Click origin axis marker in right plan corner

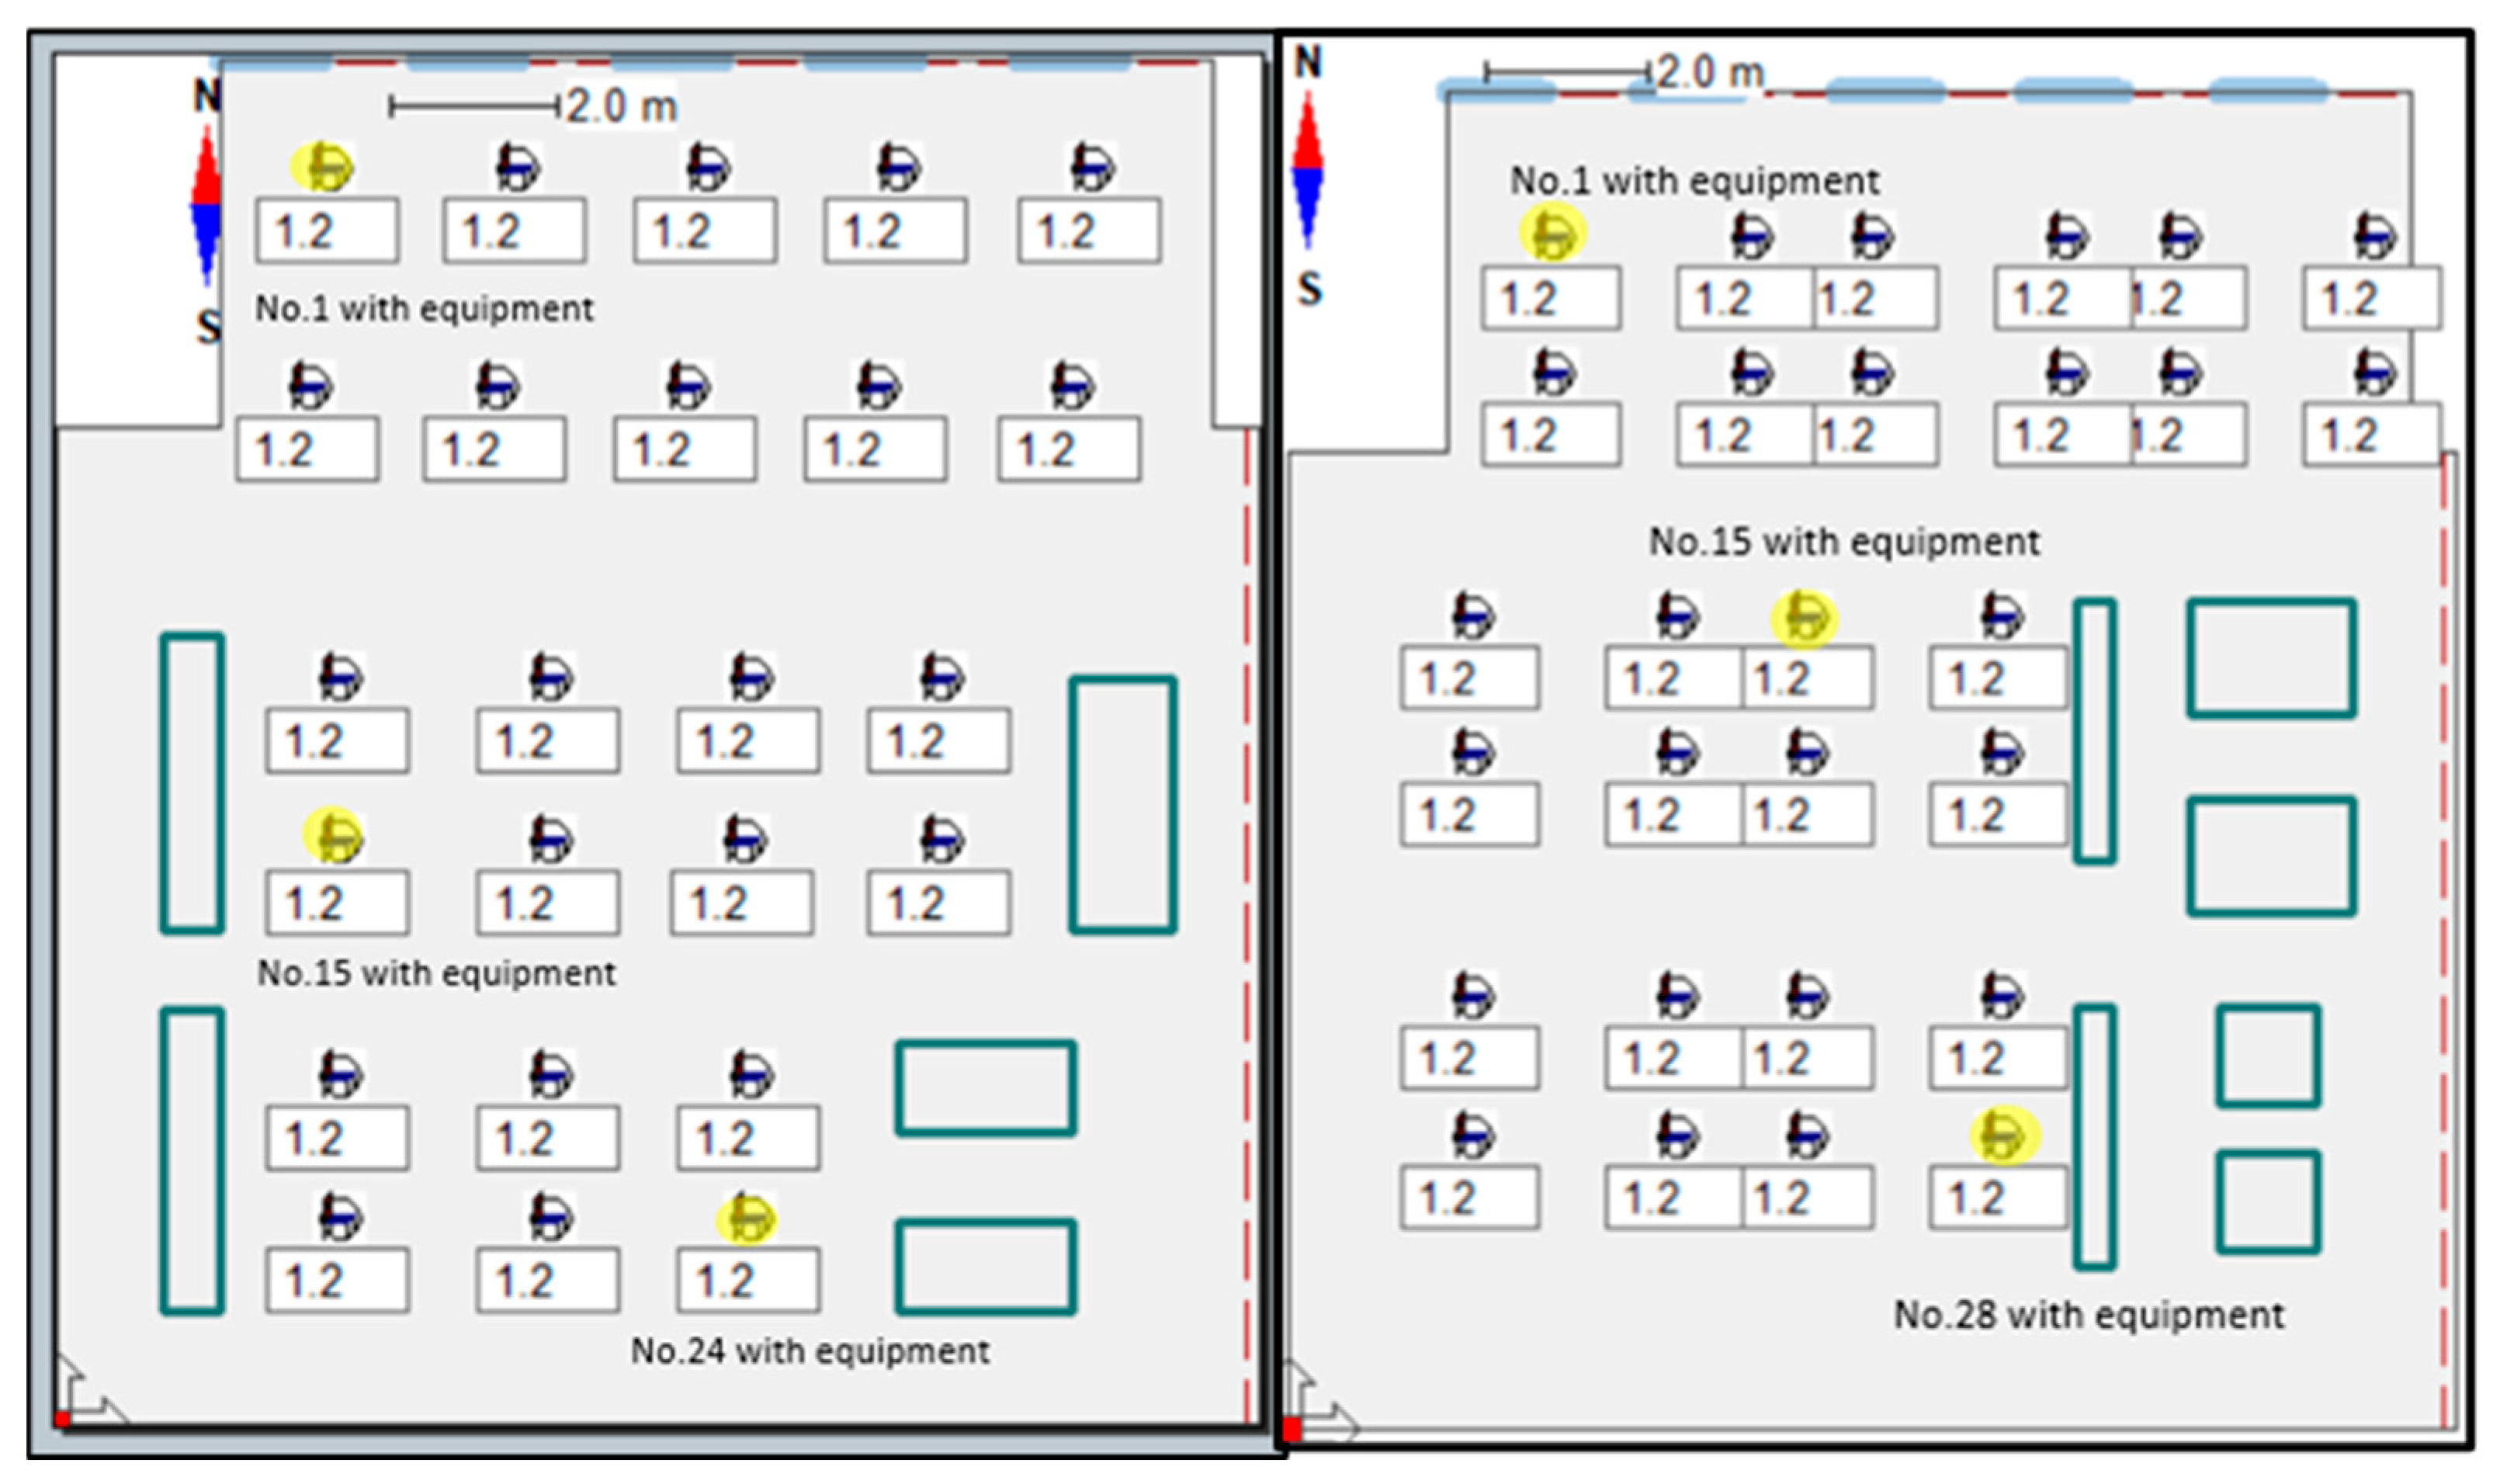pos(1292,1429)
